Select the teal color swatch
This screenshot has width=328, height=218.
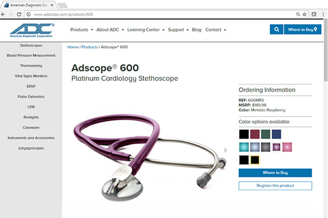(244, 147)
